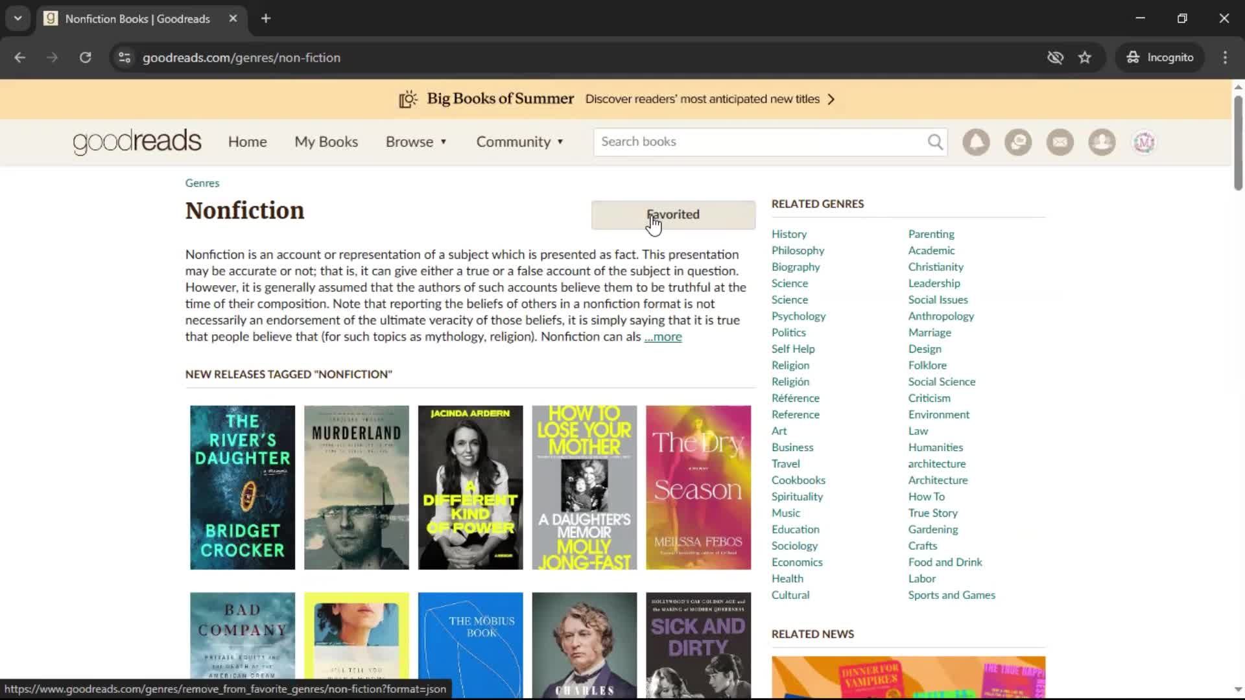Open the Food and Drink genre link
1245x700 pixels.
pyautogui.click(x=945, y=562)
